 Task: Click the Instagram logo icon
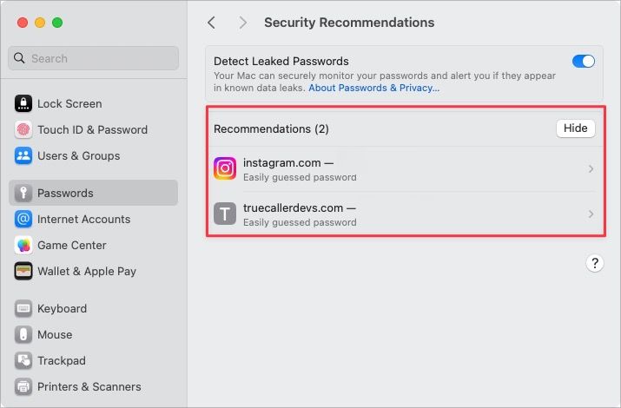click(x=225, y=169)
